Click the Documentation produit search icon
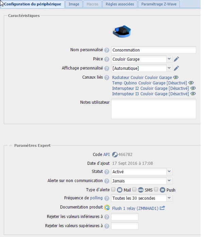The height and width of the screenshot is (237, 205). 107,208
